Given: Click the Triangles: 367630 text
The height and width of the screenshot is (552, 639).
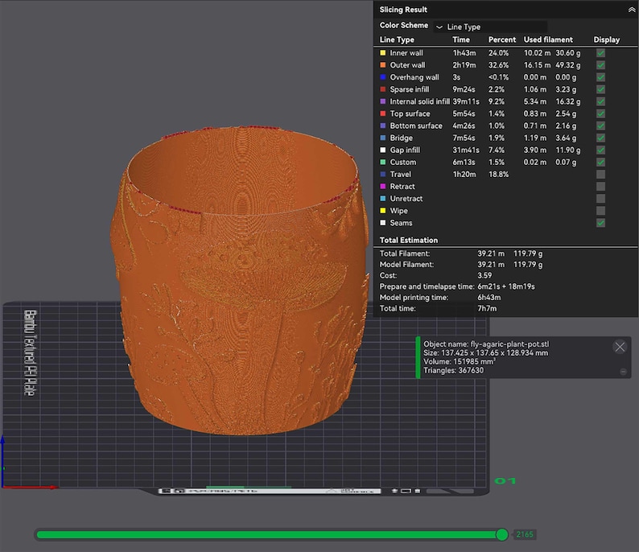Looking at the screenshot, I should tap(454, 370).
